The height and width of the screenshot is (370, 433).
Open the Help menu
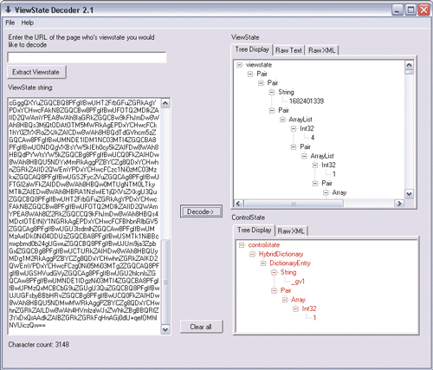point(28,23)
